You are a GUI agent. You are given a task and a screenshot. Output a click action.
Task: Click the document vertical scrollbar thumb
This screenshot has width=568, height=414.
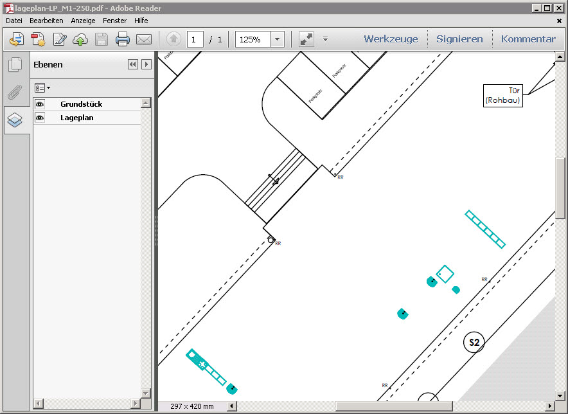(560, 188)
